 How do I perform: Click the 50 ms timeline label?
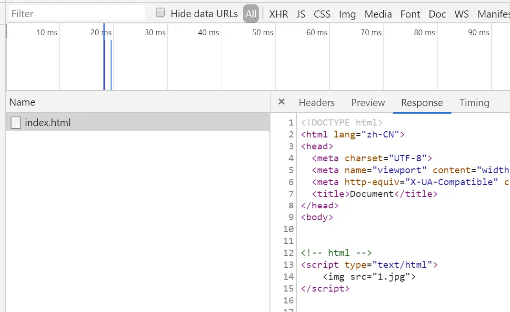(x=262, y=32)
